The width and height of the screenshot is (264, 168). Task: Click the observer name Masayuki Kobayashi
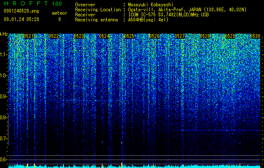coord(151,5)
